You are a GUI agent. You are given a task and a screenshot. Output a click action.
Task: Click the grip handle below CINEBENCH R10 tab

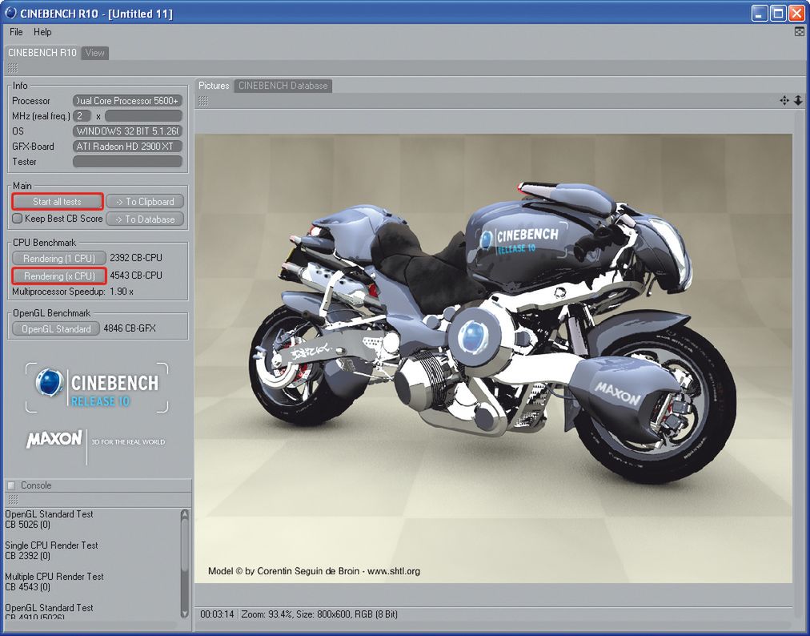point(13,68)
